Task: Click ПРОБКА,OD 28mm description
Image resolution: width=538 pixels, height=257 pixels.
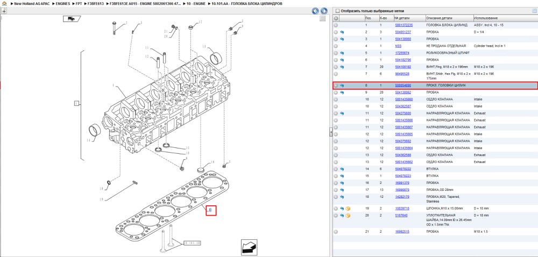Action: (x=440, y=190)
